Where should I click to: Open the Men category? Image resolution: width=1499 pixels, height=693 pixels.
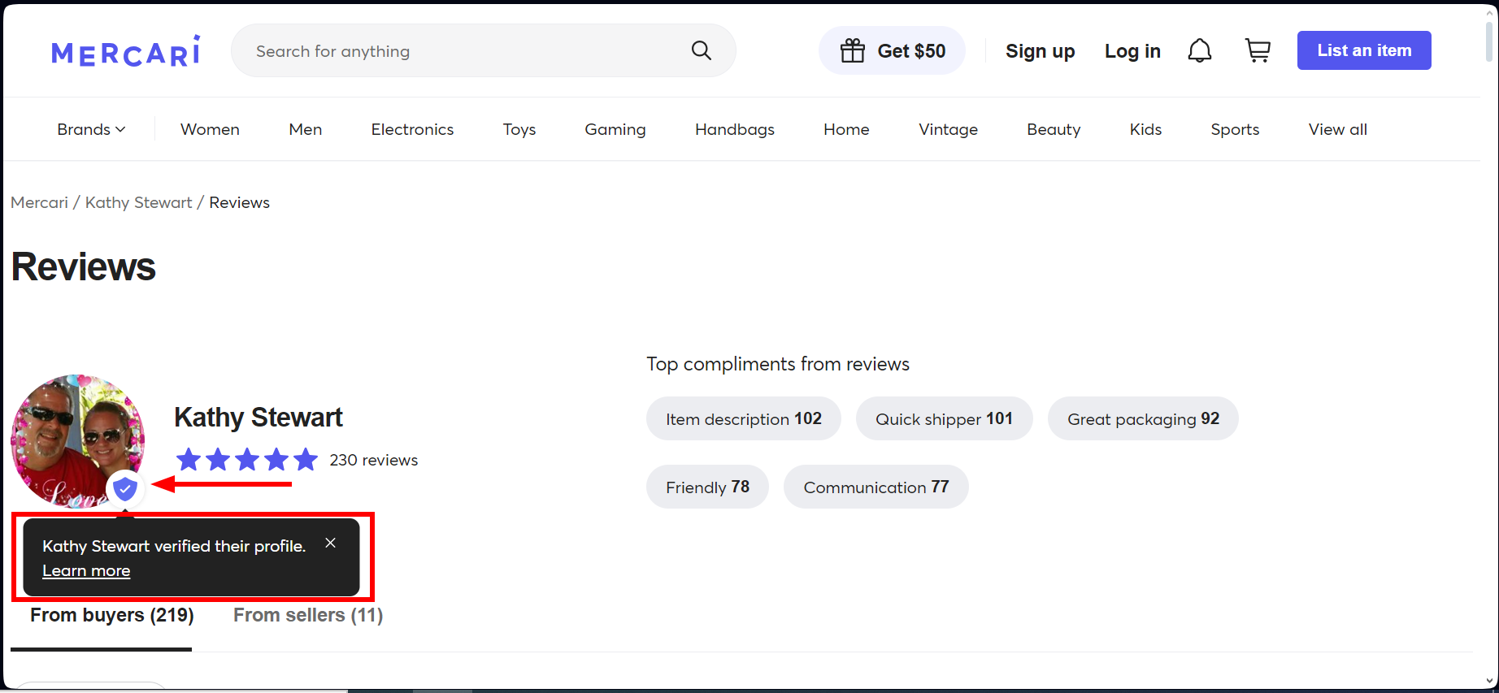[x=306, y=129]
